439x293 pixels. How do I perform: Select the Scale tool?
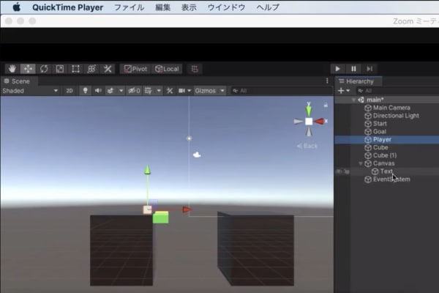click(x=60, y=69)
